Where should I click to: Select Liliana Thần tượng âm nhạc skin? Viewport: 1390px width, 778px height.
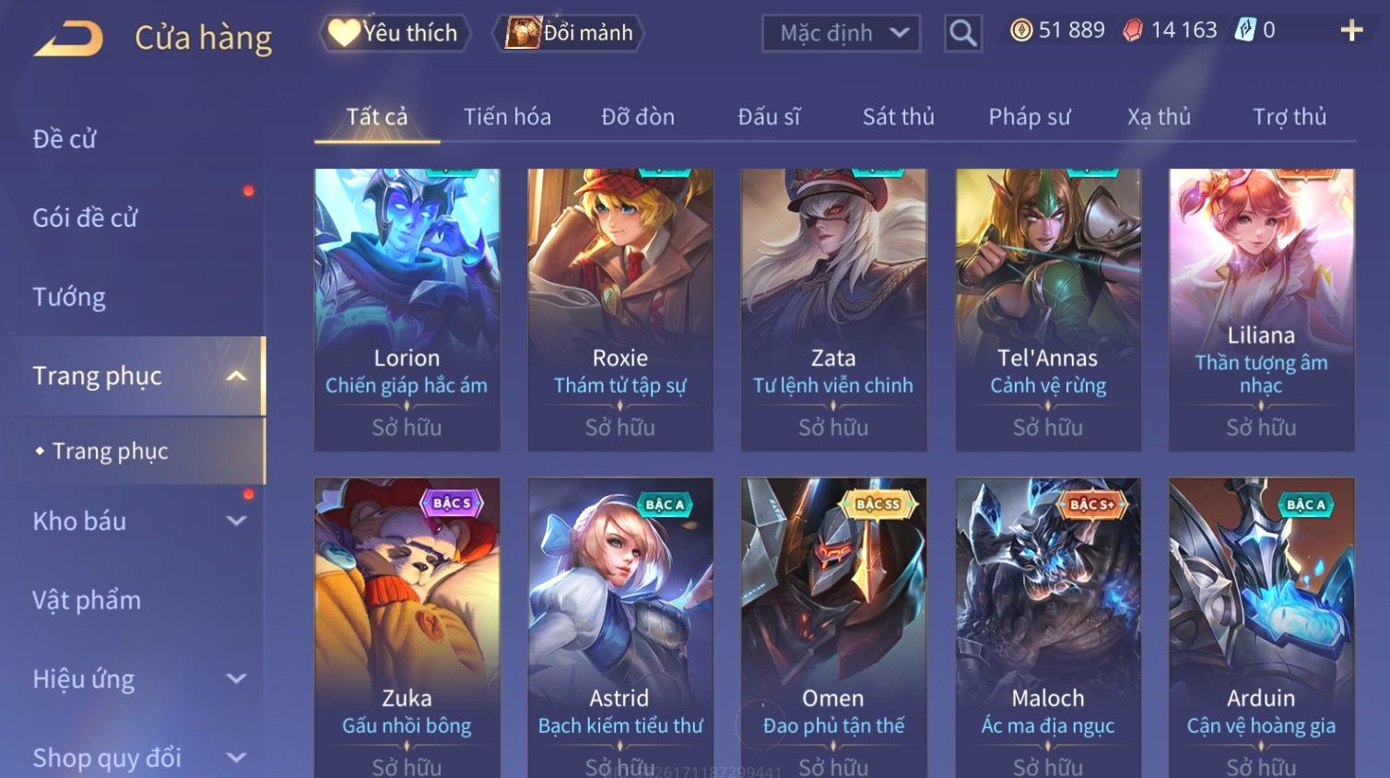coord(1261,310)
